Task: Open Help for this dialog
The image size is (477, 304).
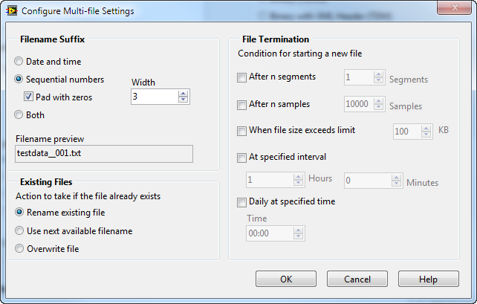Action: (428, 279)
